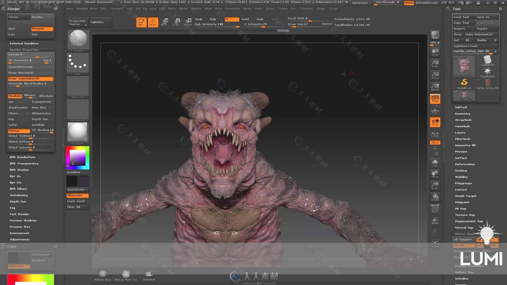
Task: Expand the Polygroups section
Action: point(463,183)
